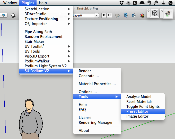Expand the PodiumWalker submenu

coord(46,61)
